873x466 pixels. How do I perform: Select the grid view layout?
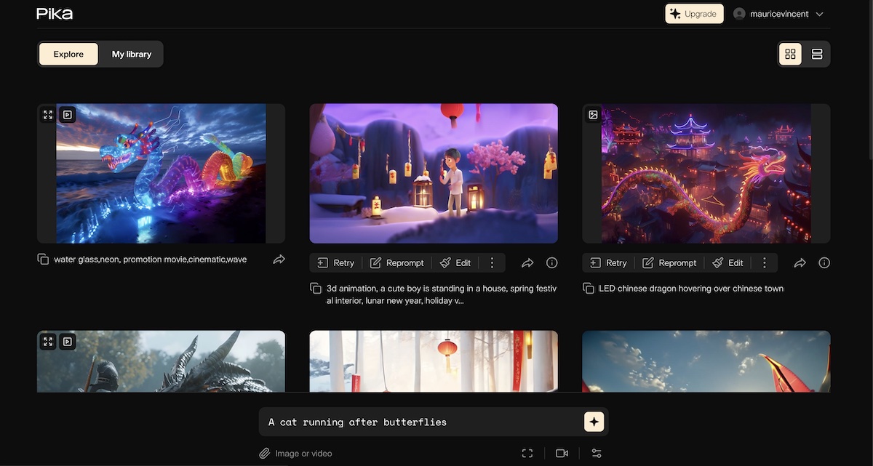click(790, 54)
